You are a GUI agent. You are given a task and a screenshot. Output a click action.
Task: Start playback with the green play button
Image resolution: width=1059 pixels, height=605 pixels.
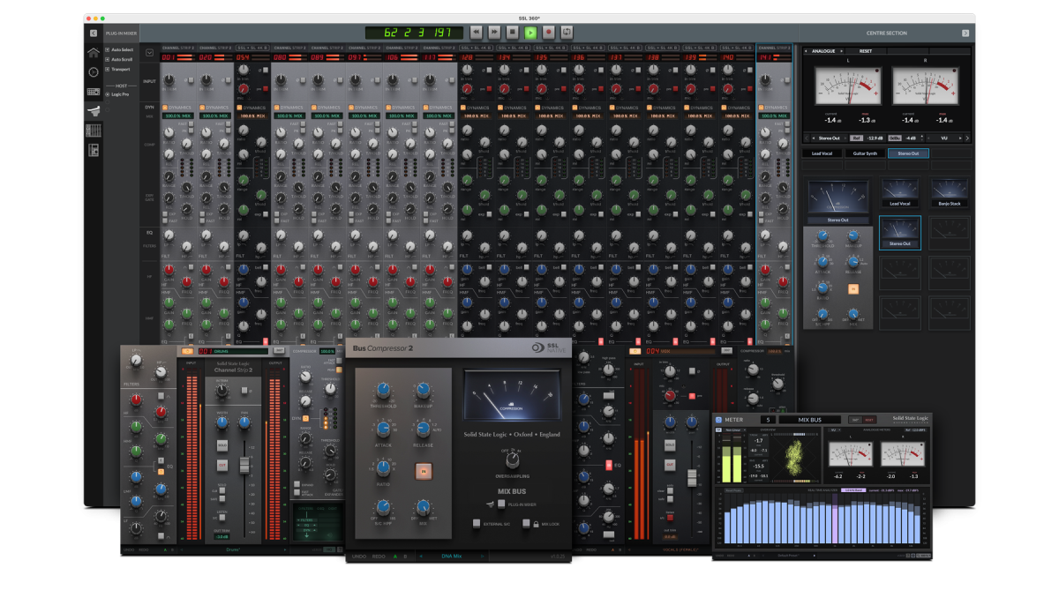click(530, 32)
